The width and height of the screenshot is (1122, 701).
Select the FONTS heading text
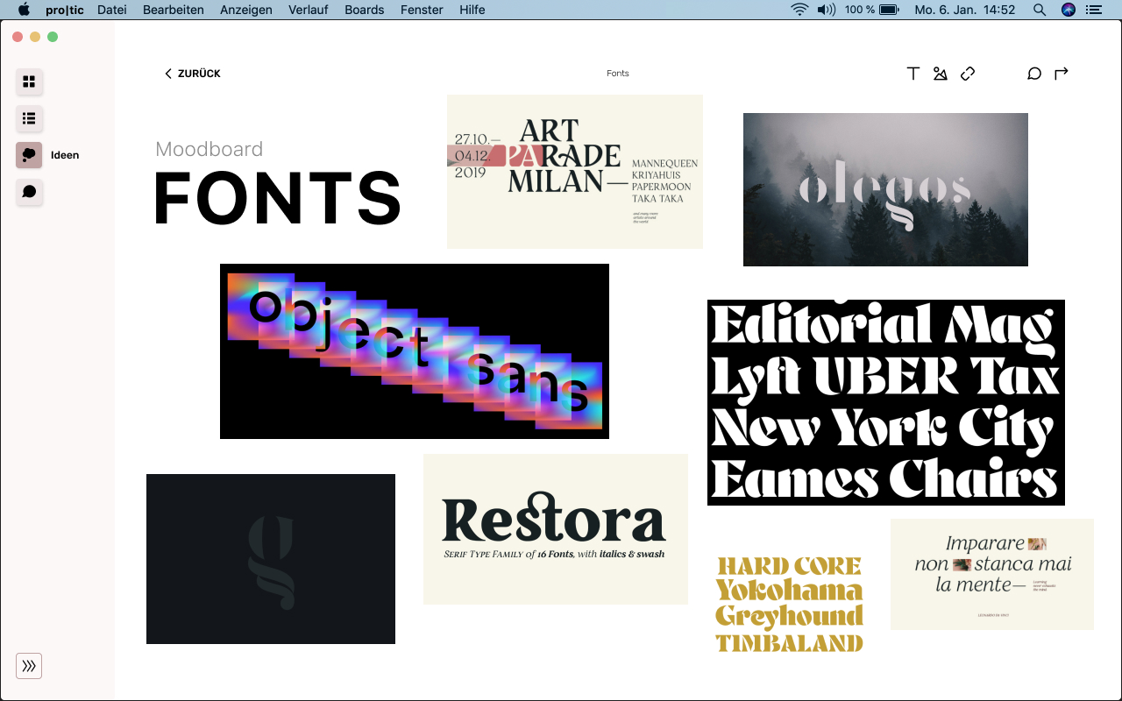[278, 199]
